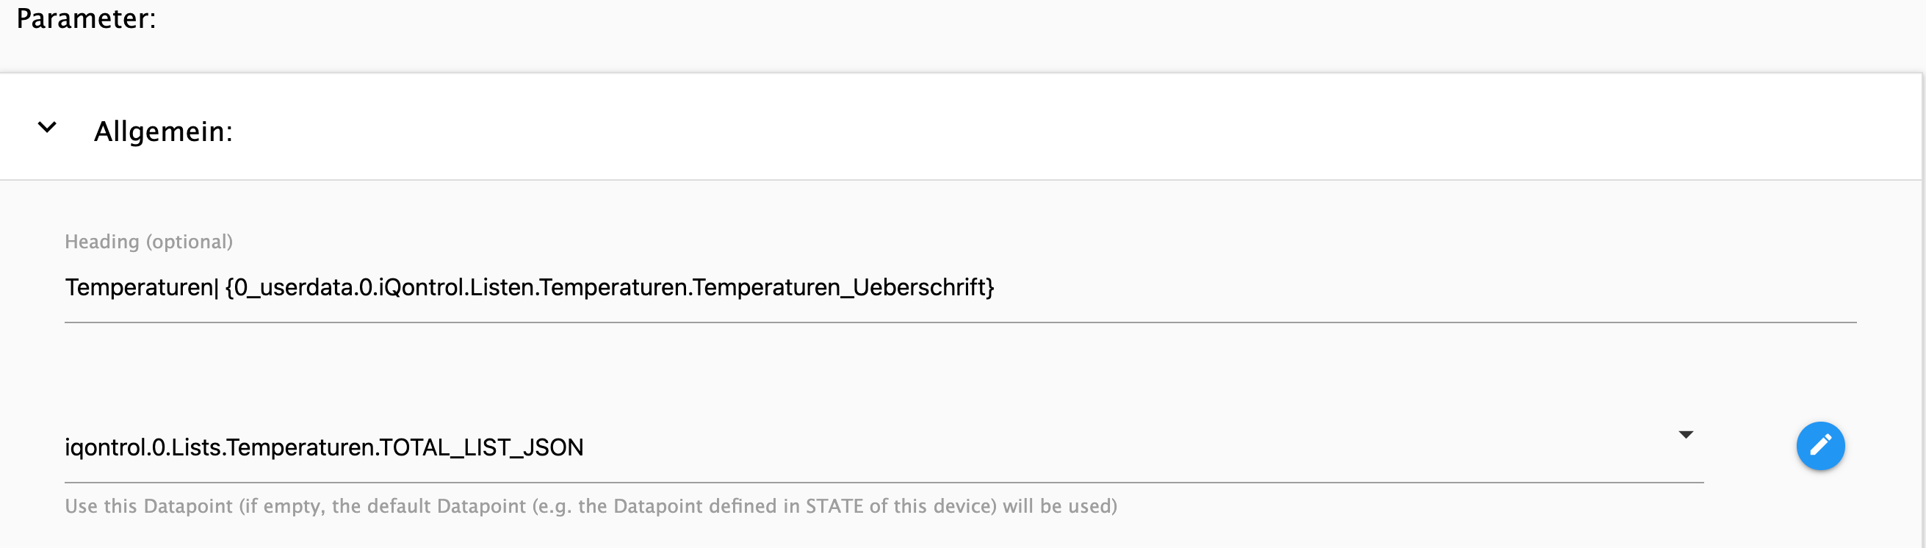Click the word Temperaturen| at heading start
Image resolution: width=1926 pixels, height=548 pixels.
point(141,287)
